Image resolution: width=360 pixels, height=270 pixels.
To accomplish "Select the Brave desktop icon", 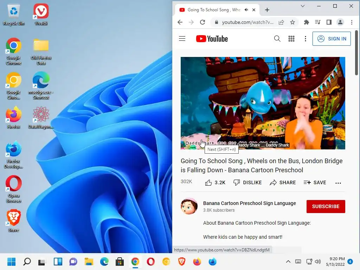I will coord(14,221).
